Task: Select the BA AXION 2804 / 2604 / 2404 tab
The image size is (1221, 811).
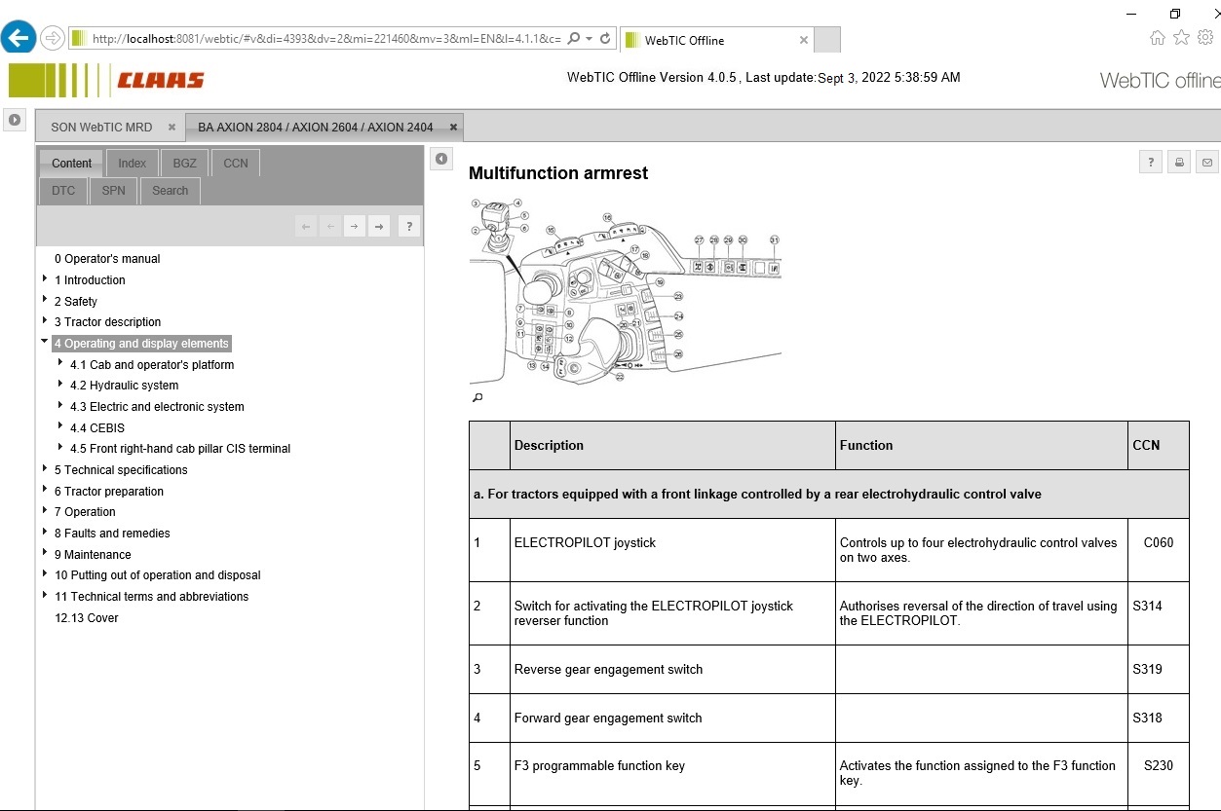Action: [316, 127]
